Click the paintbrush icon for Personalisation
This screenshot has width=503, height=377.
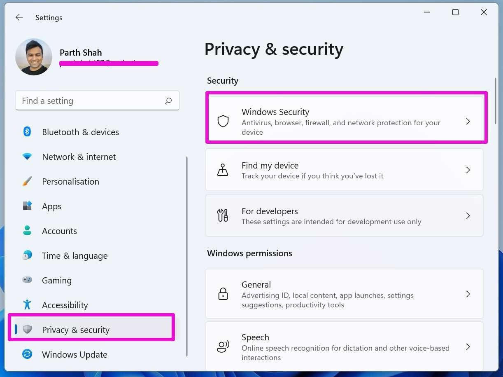point(27,181)
